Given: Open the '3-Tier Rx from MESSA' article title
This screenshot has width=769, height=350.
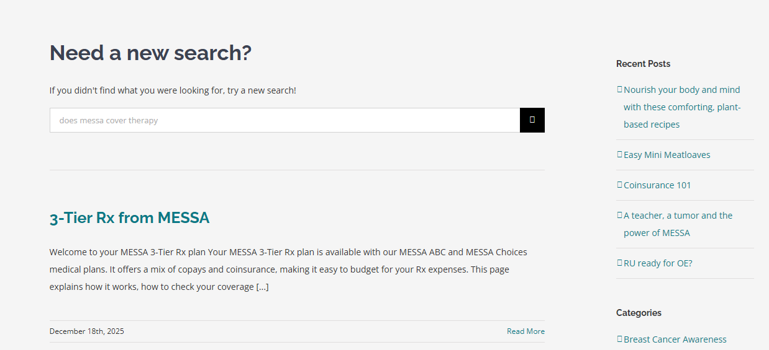Looking at the screenshot, I should (129, 218).
